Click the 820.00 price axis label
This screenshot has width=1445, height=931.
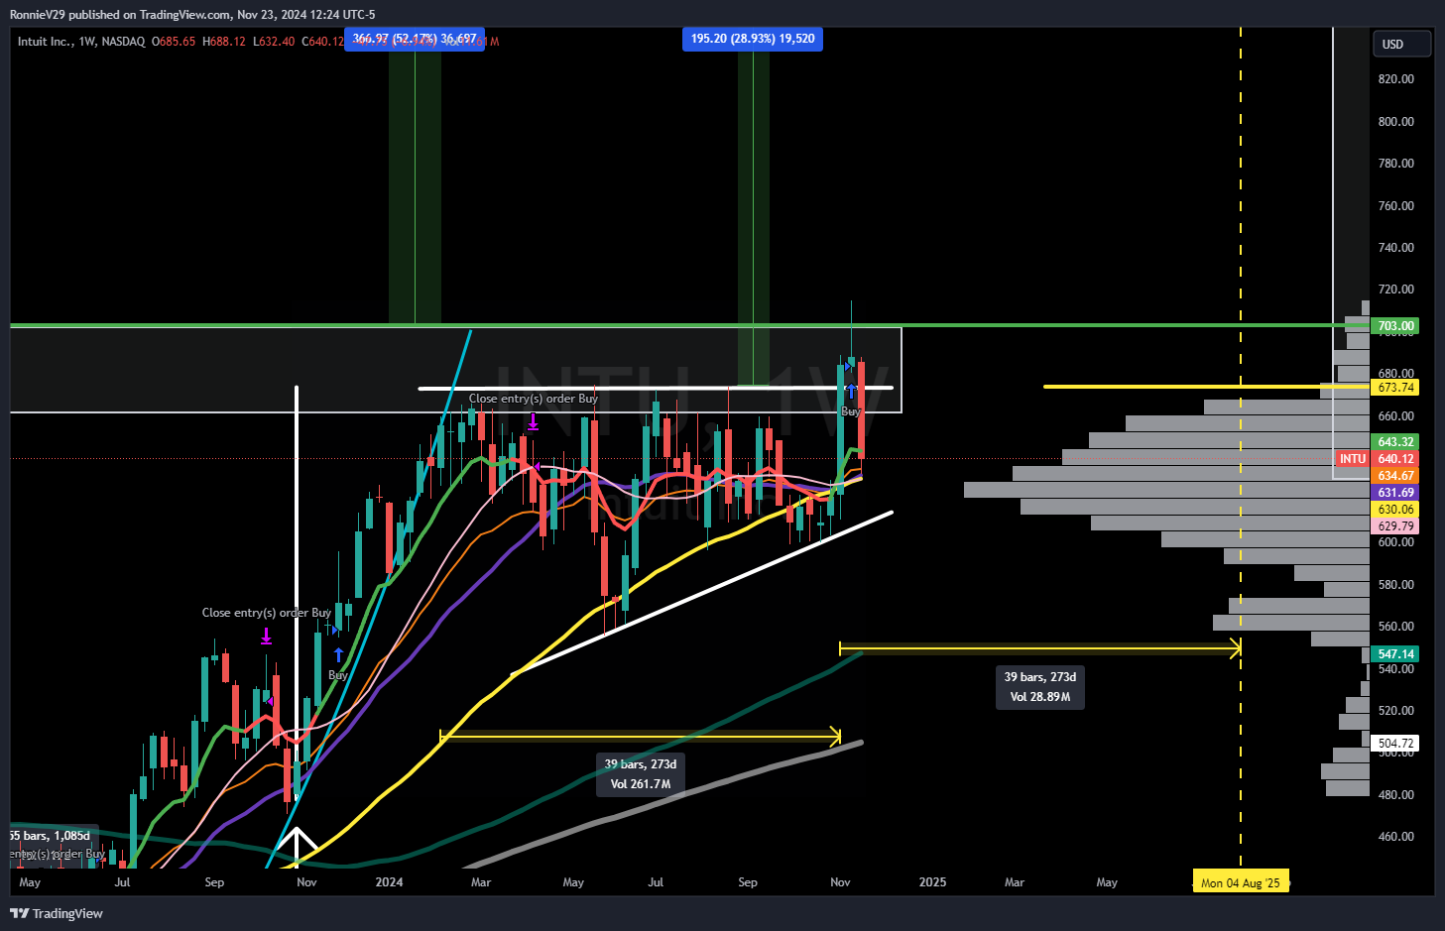click(1395, 79)
